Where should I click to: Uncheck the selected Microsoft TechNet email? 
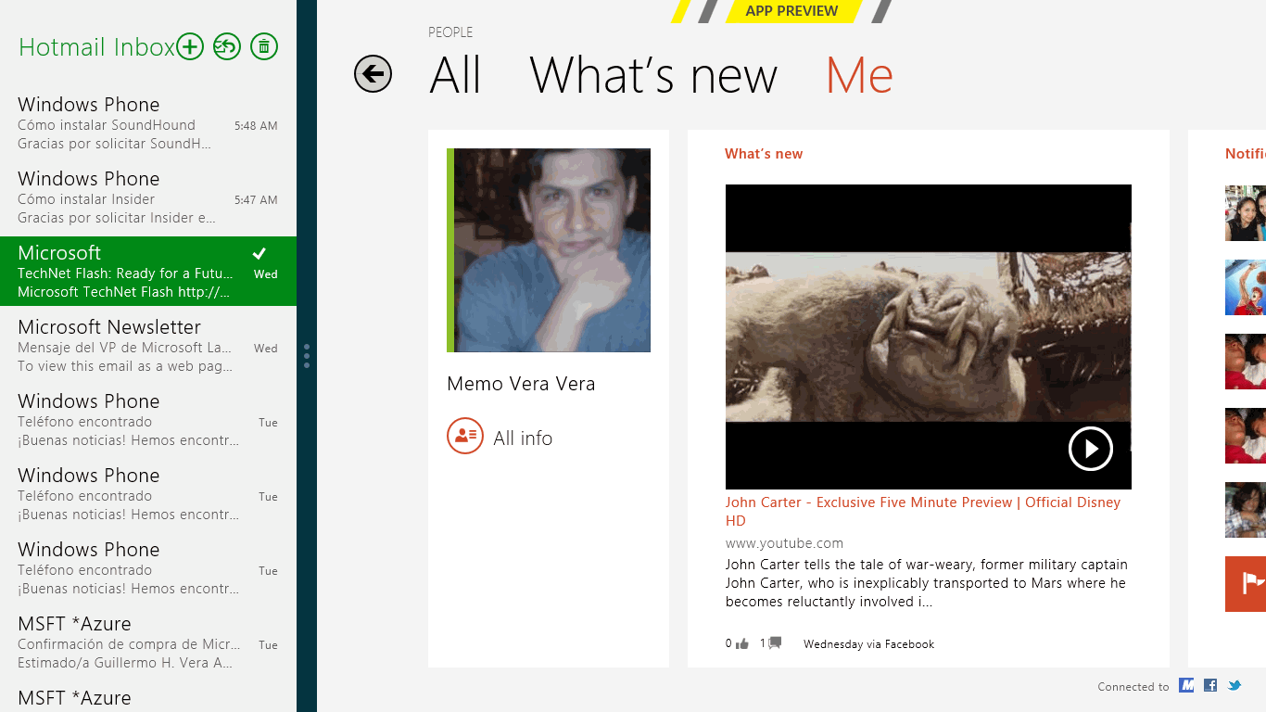[260, 253]
